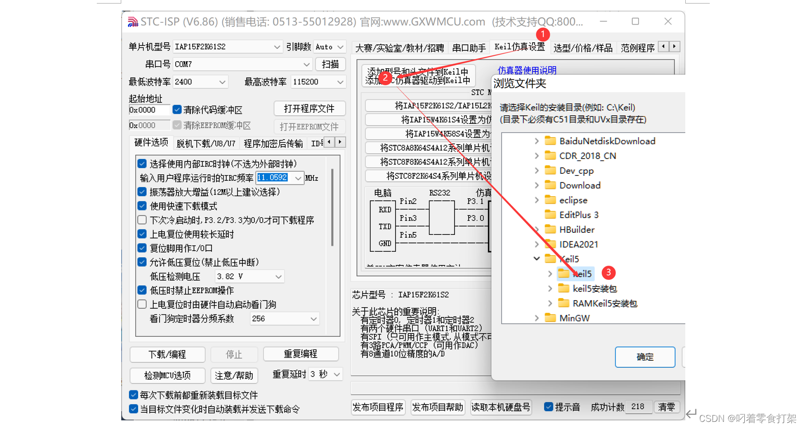
Task: Click the HBuilder folder icon
Action: click(x=550, y=229)
